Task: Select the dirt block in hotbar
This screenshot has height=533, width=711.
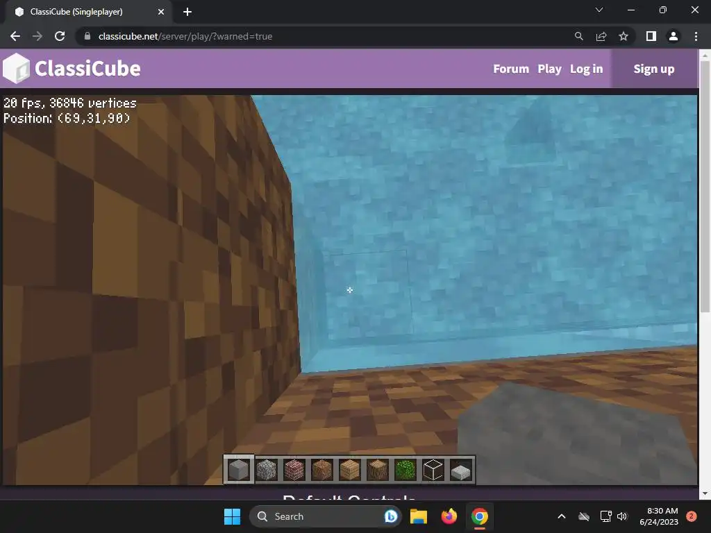Action: pos(322,470)
